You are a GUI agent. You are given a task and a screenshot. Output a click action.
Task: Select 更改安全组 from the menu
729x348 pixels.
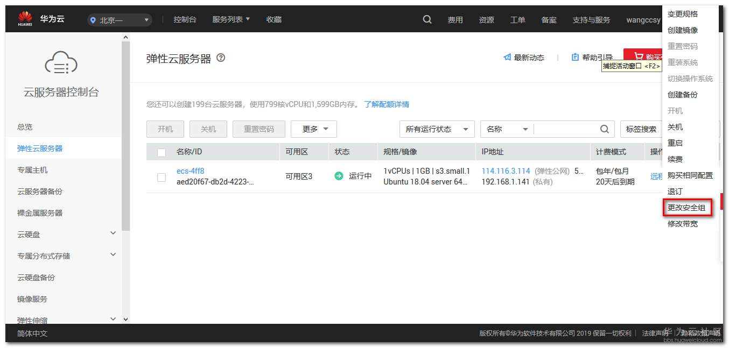click(686, 208)
